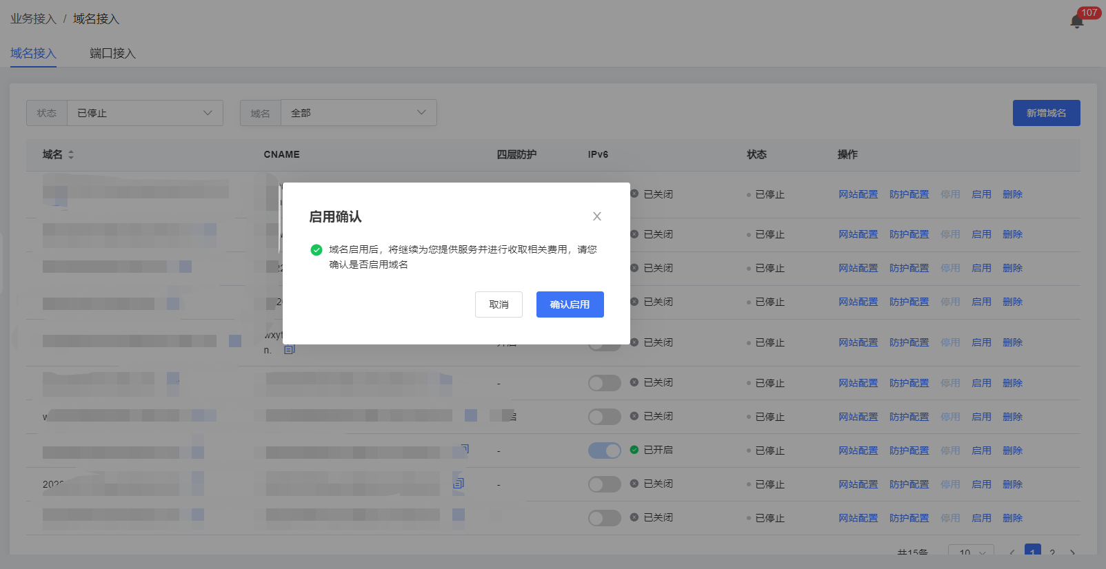Screen dimensions: 1106x569
Task: Go to previous page with left arrow
Action: click(x=1012, y=552)
